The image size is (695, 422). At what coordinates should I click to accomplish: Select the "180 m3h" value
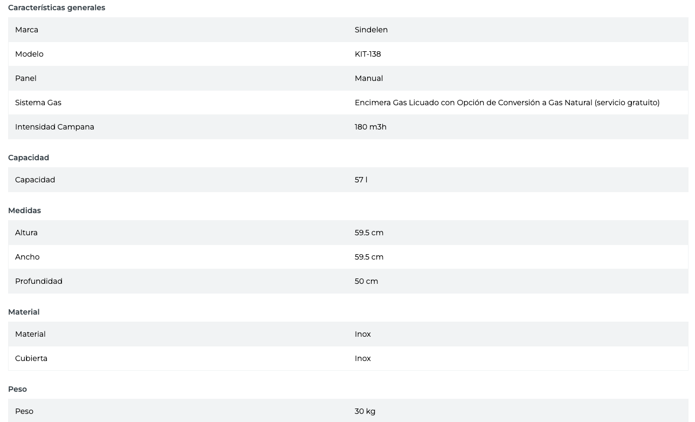(370, 127)
